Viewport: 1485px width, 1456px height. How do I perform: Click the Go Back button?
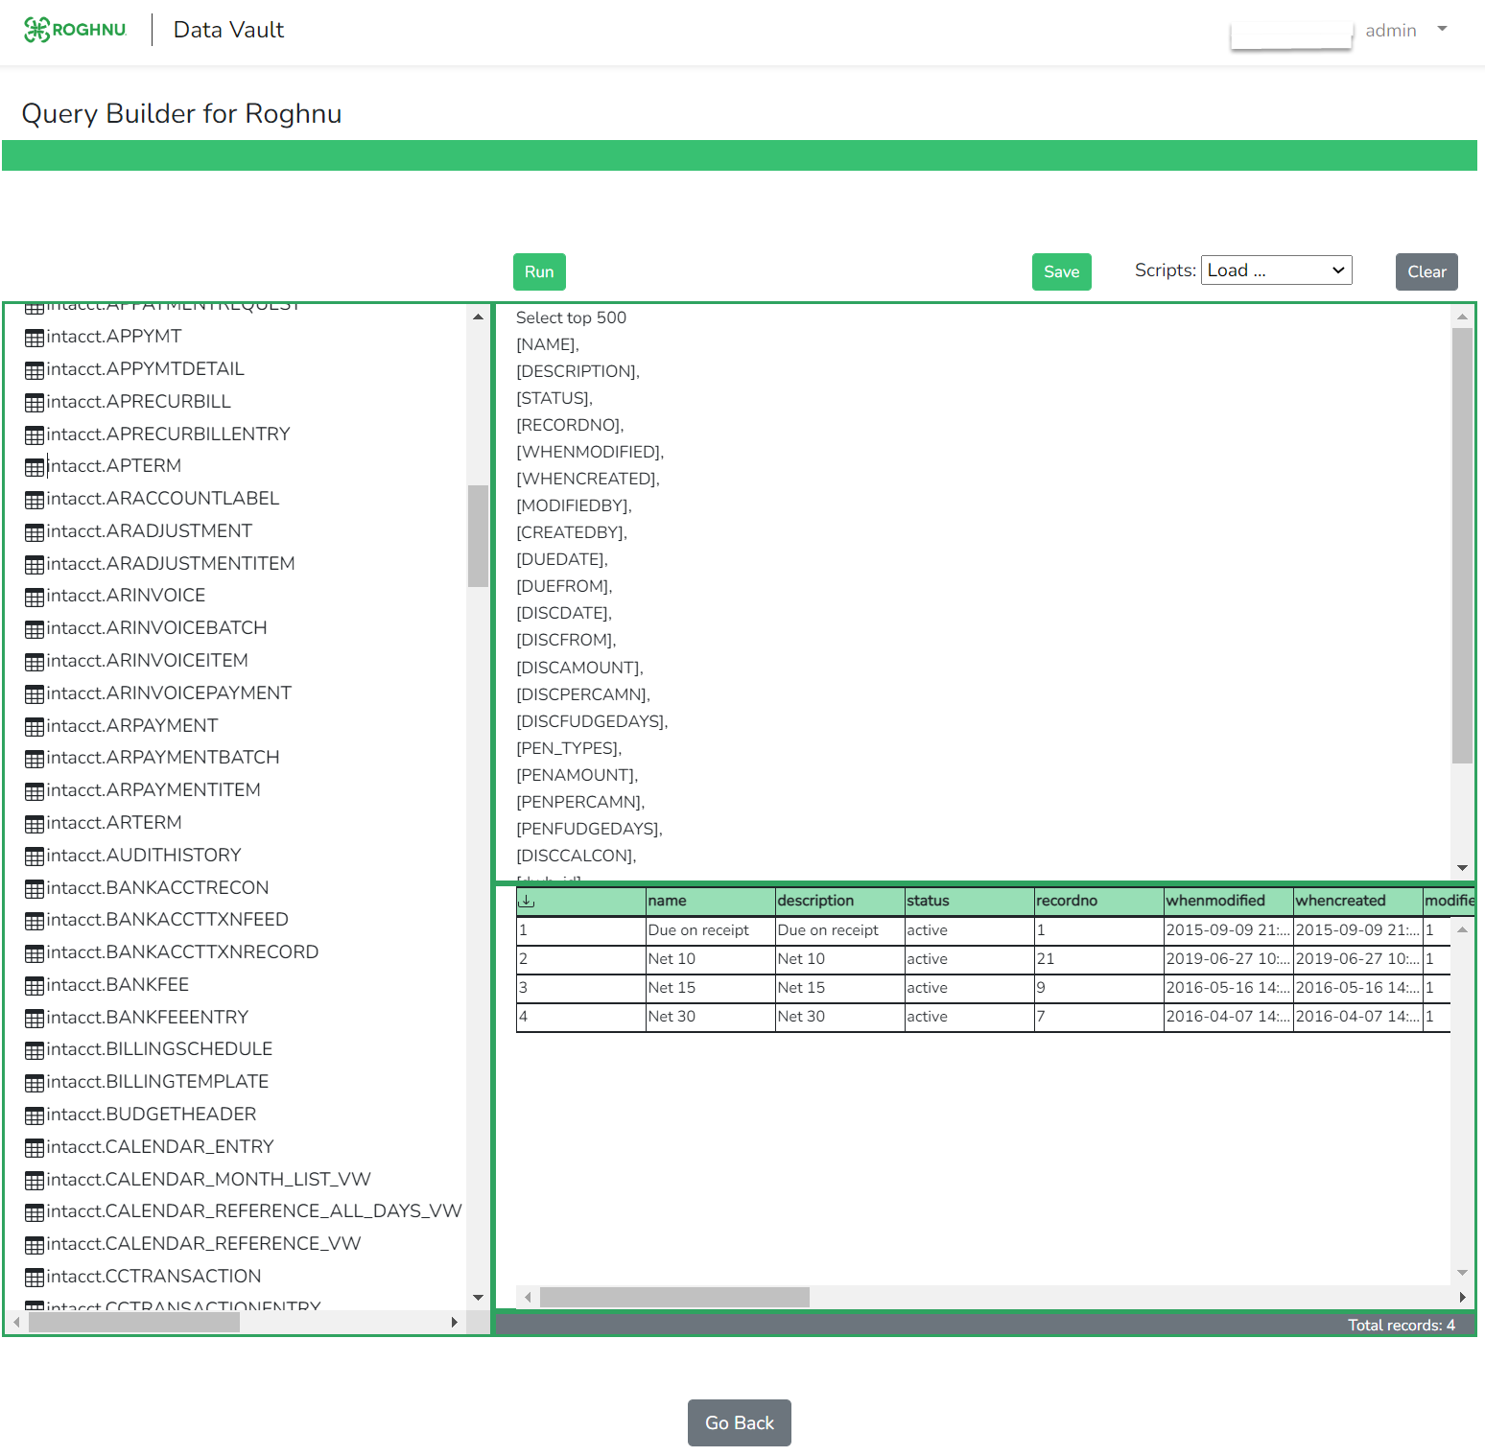coord(739,1422)
